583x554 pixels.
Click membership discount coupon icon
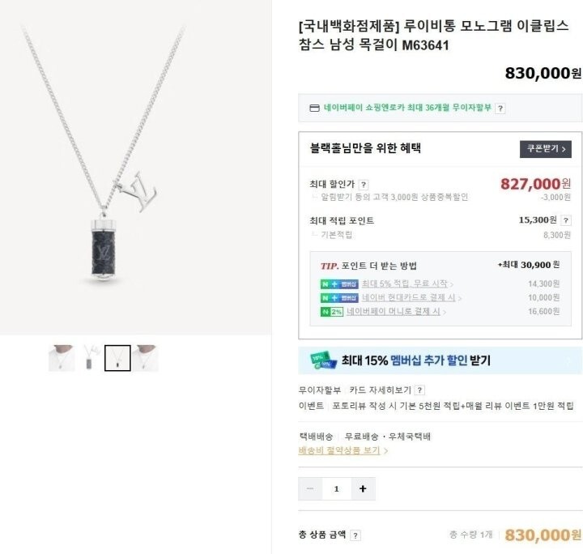[x=322, y=360]
